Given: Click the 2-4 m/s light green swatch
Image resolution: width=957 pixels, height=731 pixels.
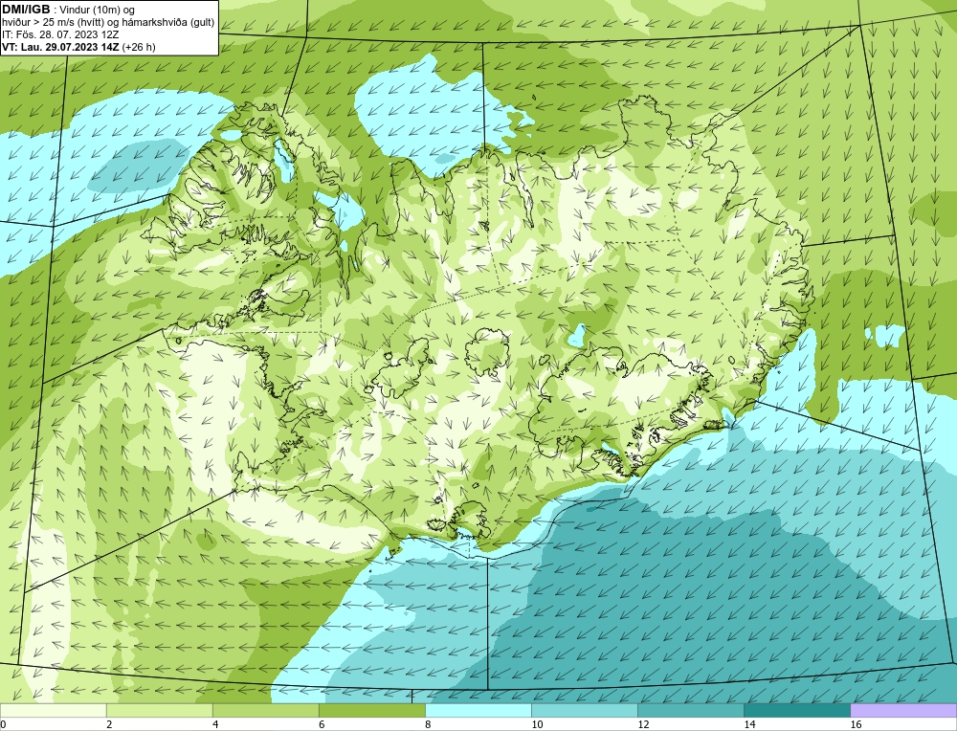Looking at the screenshot, I should pyautogui.click(x=159, y=710).
